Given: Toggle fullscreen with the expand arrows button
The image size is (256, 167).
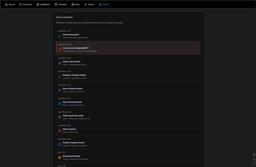Looking at the screenshot, I should pos(254,164).
